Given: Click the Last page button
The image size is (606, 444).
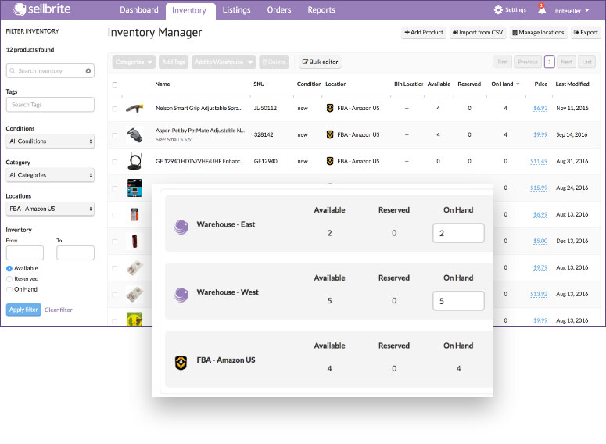Looking at the screenshot, I should click(x=586, y=62).
